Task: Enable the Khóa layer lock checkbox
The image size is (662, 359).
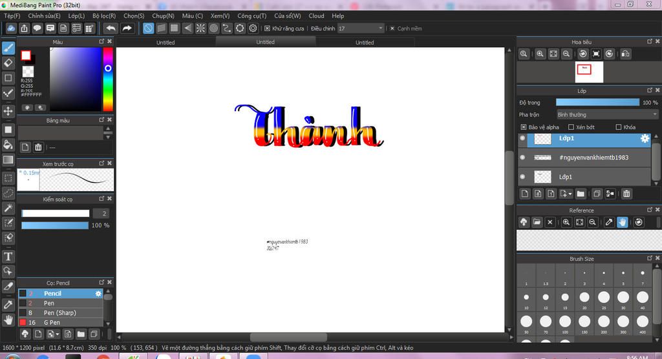Action: coord(619,127)
